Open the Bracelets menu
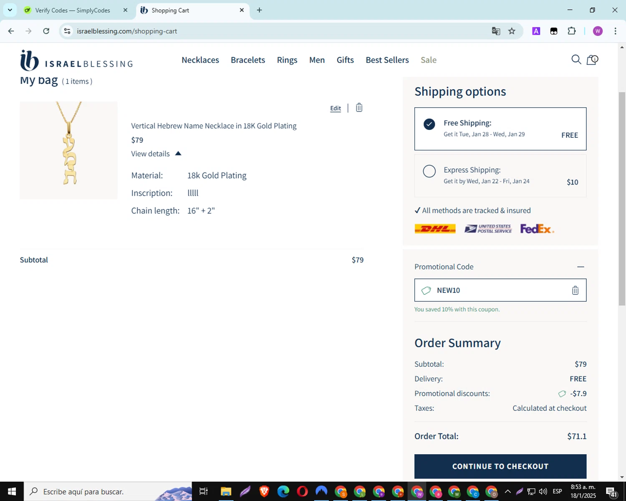This screenshot has height=501, width=626. [x=248, y=60]
